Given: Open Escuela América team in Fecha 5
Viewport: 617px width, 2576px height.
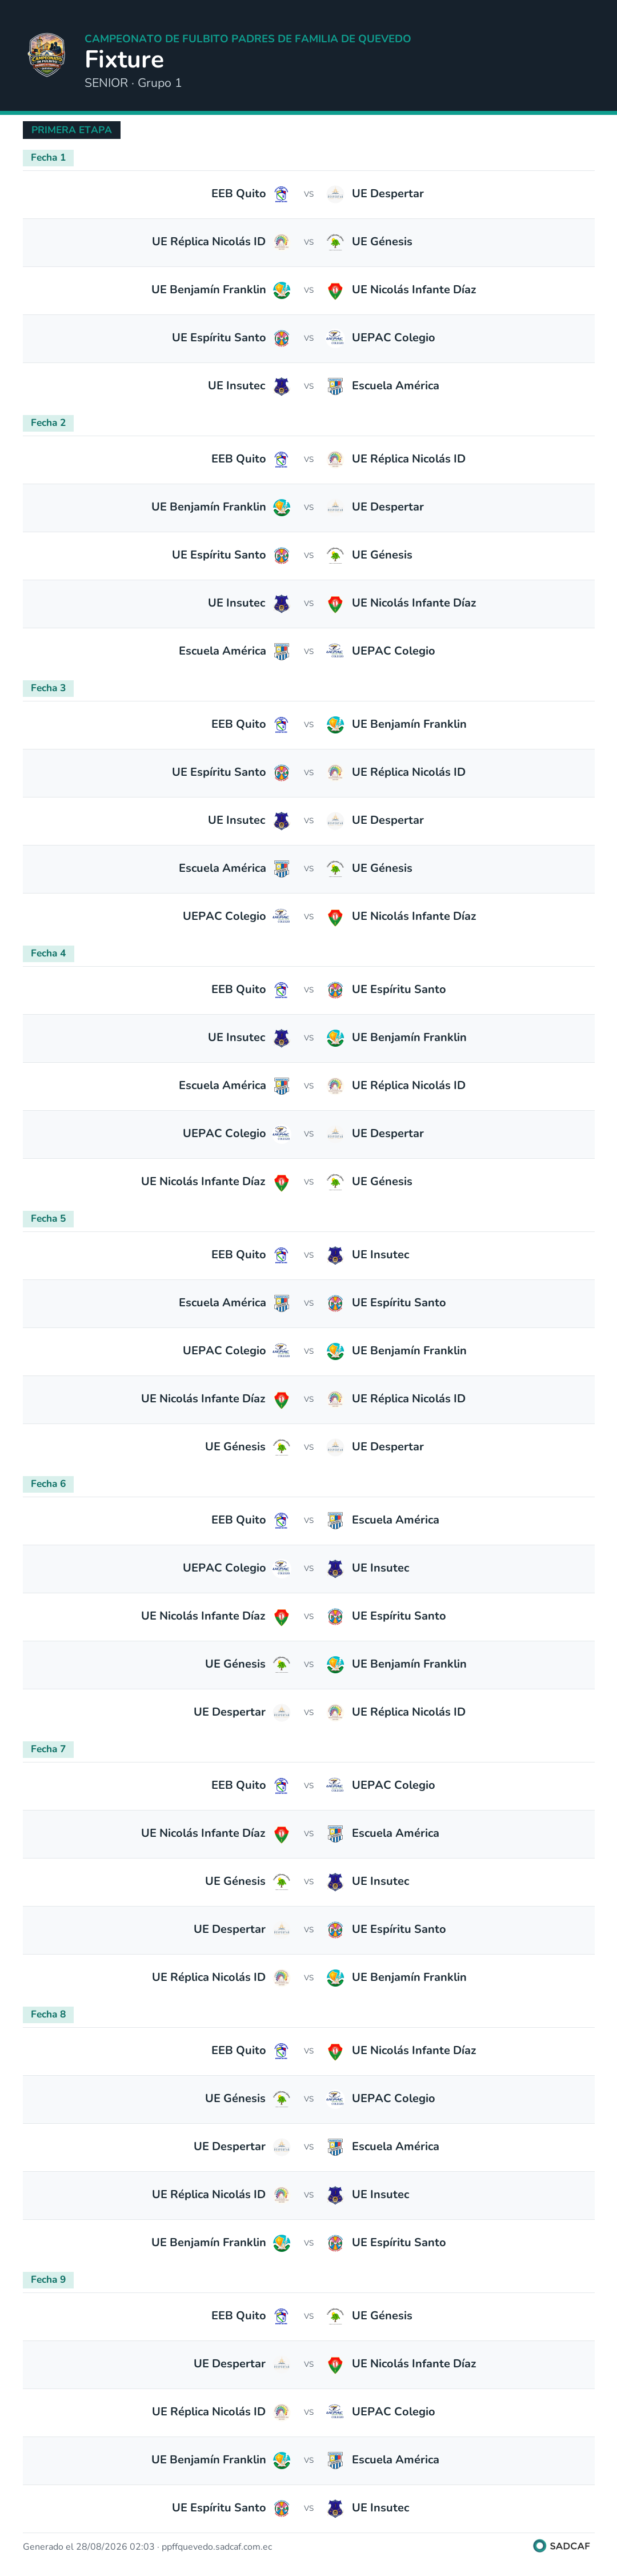Looking at the screenshot, I should pyautogui.click(x=222, y=1302).
